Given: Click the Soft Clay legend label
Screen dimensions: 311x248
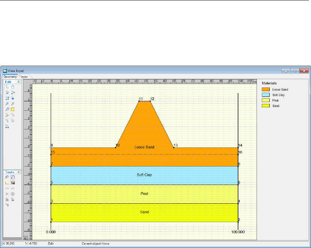Looking at the screenshot, I should coord(278,95).
